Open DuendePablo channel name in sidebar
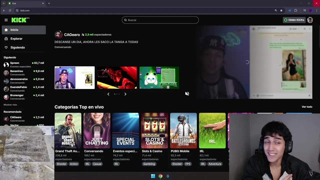This screenshot has height=180, width=320. coord(18,87)
